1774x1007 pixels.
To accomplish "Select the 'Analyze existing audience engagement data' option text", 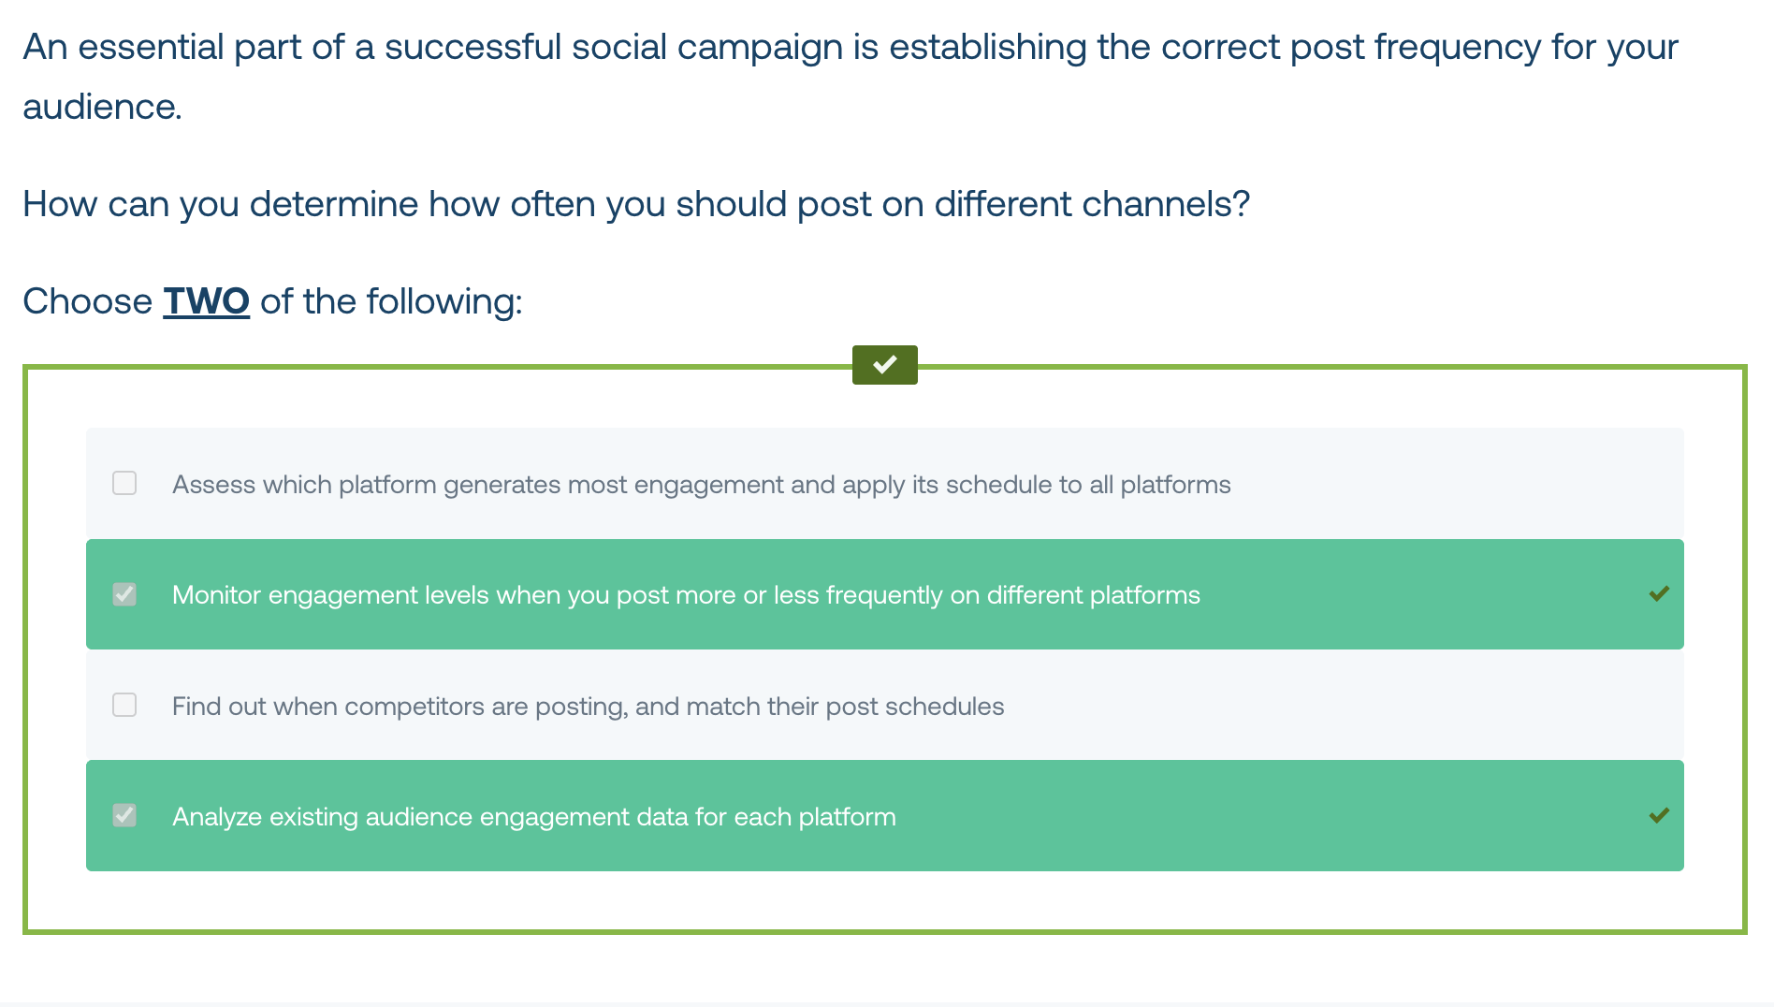I will [x=534, y=817].
